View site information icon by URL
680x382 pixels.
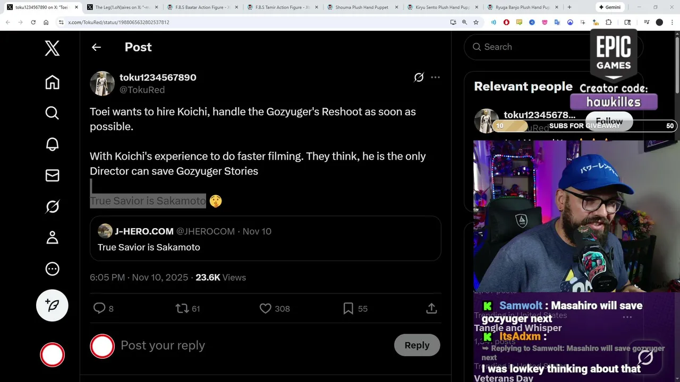[61, 22]
